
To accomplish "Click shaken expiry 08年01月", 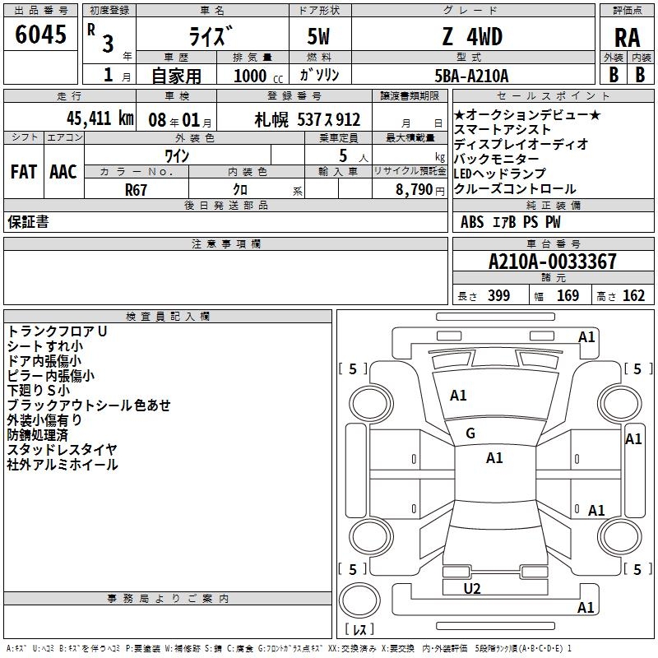I will [x=180, y=120].
